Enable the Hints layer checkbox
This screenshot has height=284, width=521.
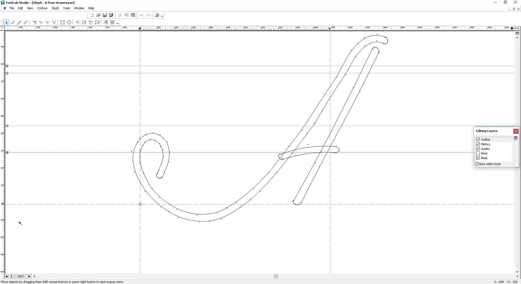478,153
